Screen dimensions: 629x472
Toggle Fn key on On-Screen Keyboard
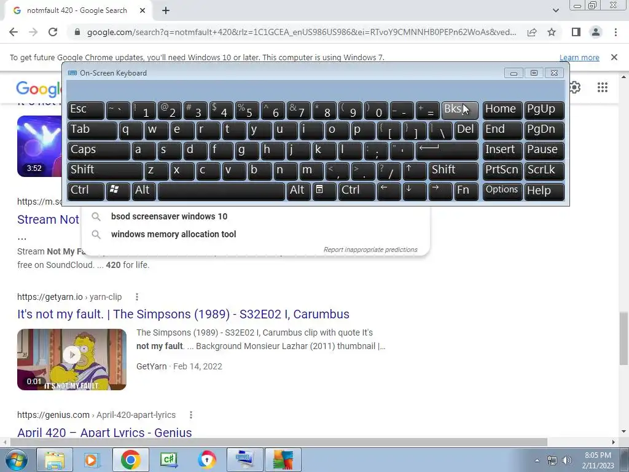[x=466, y=191]
